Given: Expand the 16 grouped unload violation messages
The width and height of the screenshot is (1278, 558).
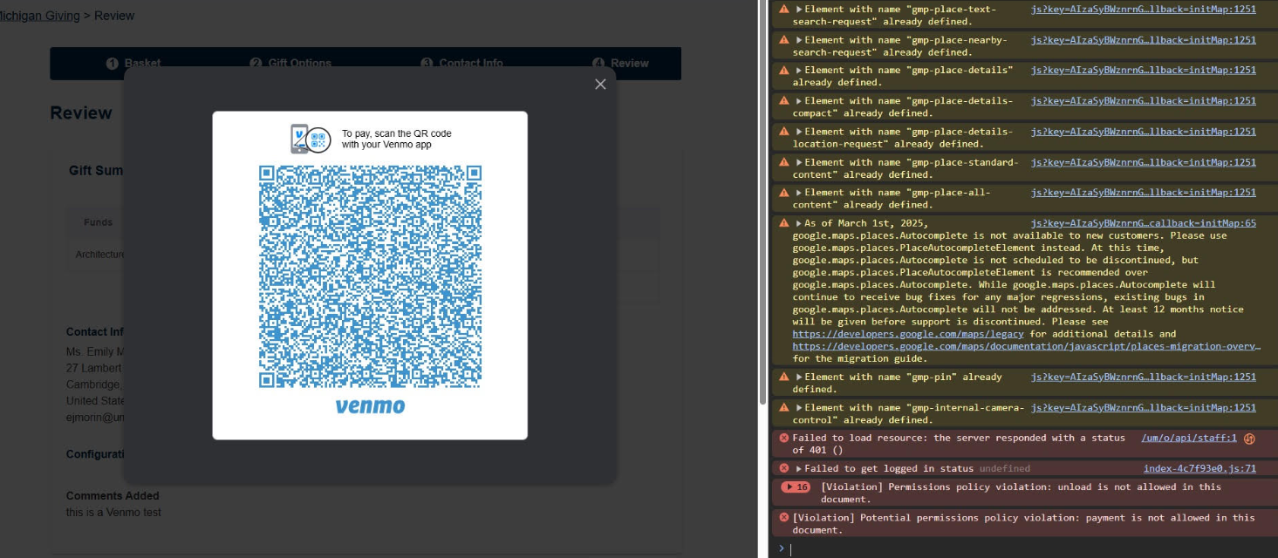Looking at the screenshot, I should [x=796, y=487].
